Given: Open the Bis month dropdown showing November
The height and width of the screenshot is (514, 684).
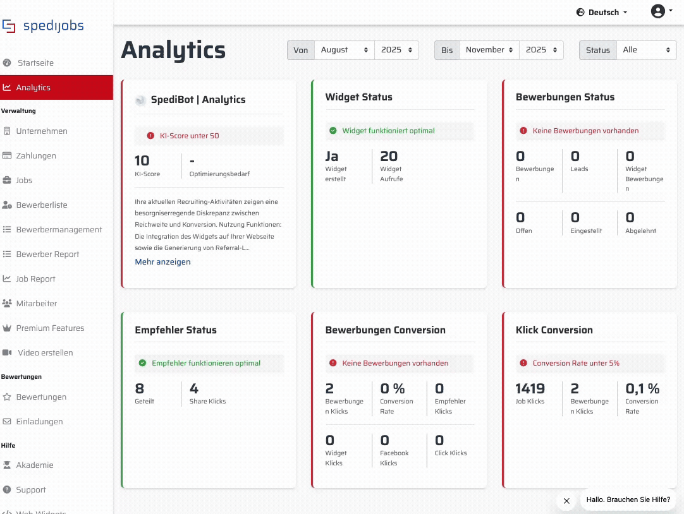Looking at the screenshot, I should point(489,50).
